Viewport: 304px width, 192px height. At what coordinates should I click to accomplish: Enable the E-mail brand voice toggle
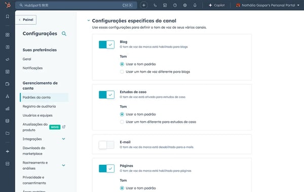(106, 145)
